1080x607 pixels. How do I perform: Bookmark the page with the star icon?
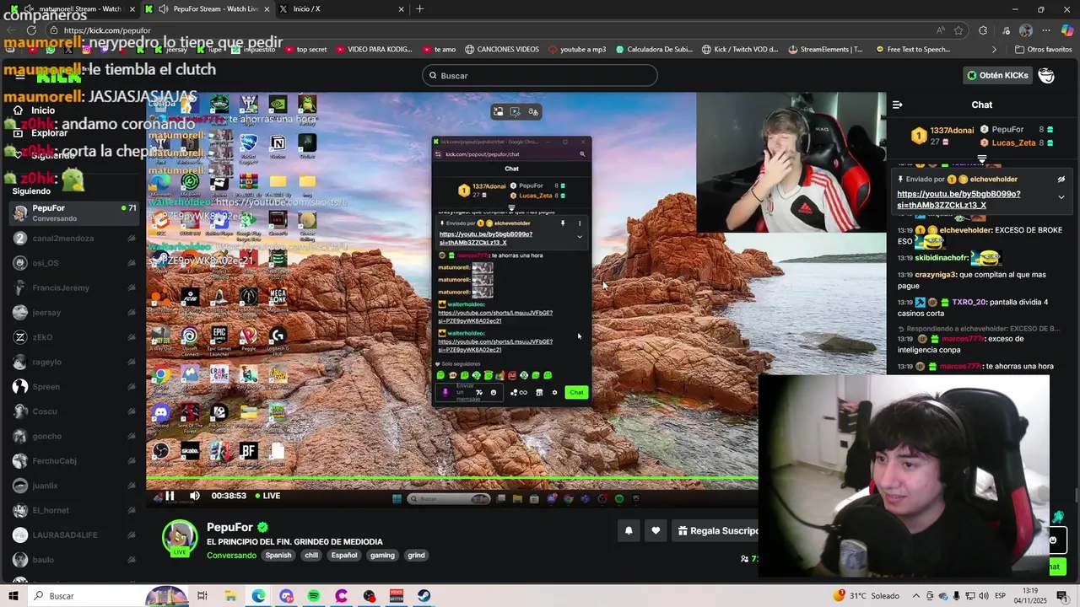(959, 30)
